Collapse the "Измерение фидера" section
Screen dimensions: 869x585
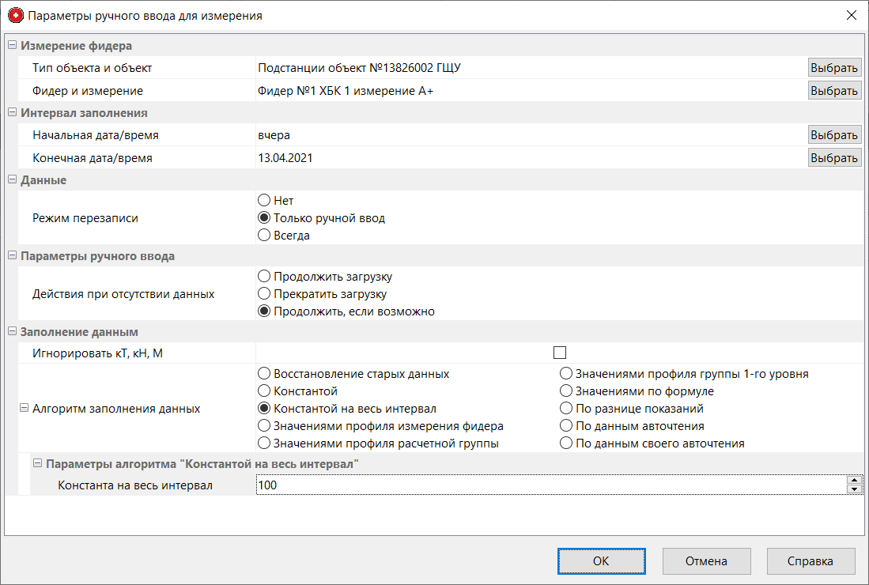coord(12,46)
